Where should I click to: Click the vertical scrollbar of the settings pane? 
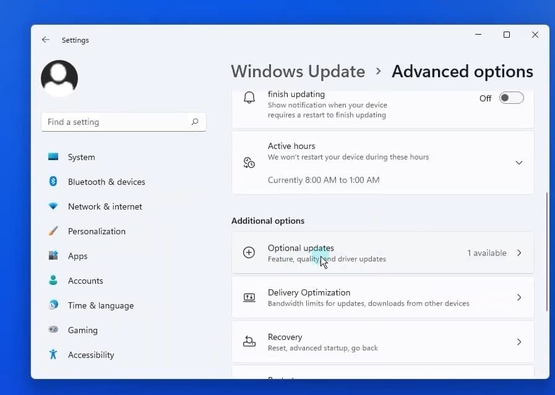[547, 252]
